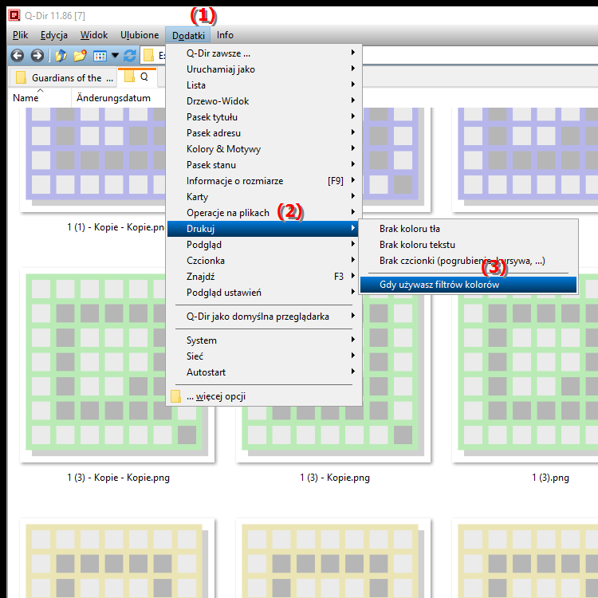Open the Podgląd ustawień submenu

(264, 293)
